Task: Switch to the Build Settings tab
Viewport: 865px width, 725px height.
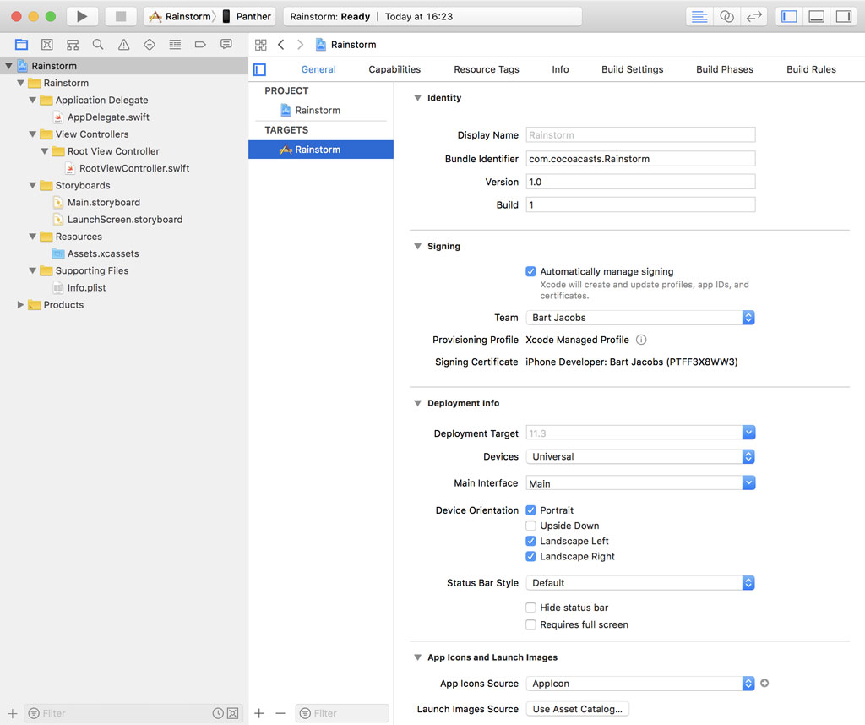Action: click(632, 69)
